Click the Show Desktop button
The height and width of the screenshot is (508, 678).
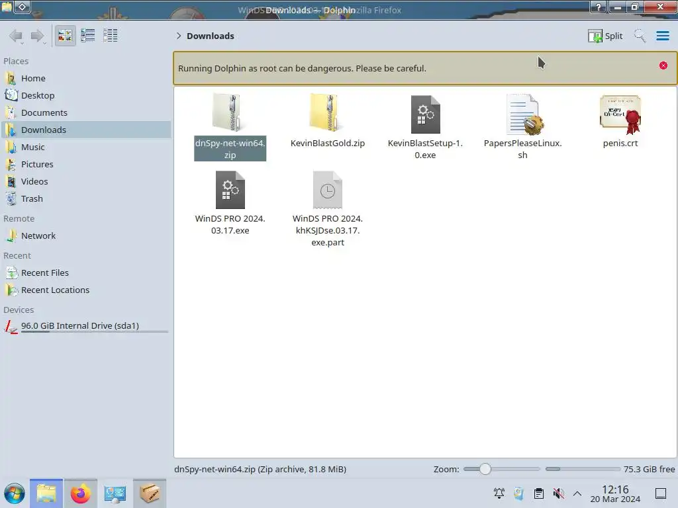pyautogui.click(x=661, y=493)
